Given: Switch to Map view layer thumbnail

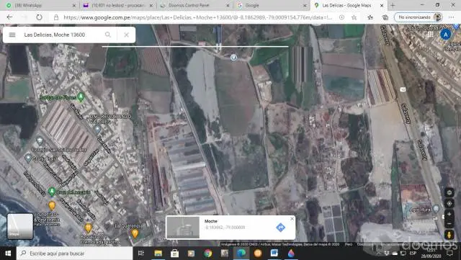Looking at the screenshot, I should coord(20,226).
